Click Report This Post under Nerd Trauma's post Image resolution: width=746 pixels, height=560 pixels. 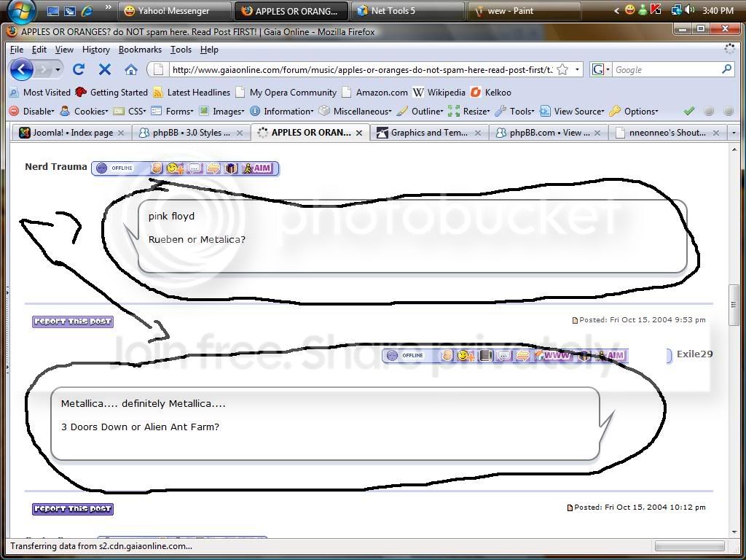[x=73, y=322]
